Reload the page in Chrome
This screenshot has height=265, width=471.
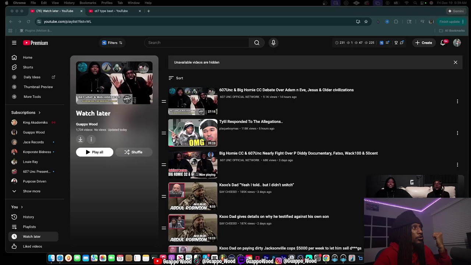(x=28, y=22)
